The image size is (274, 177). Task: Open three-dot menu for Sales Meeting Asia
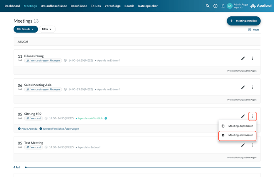[x=252, y=88]
